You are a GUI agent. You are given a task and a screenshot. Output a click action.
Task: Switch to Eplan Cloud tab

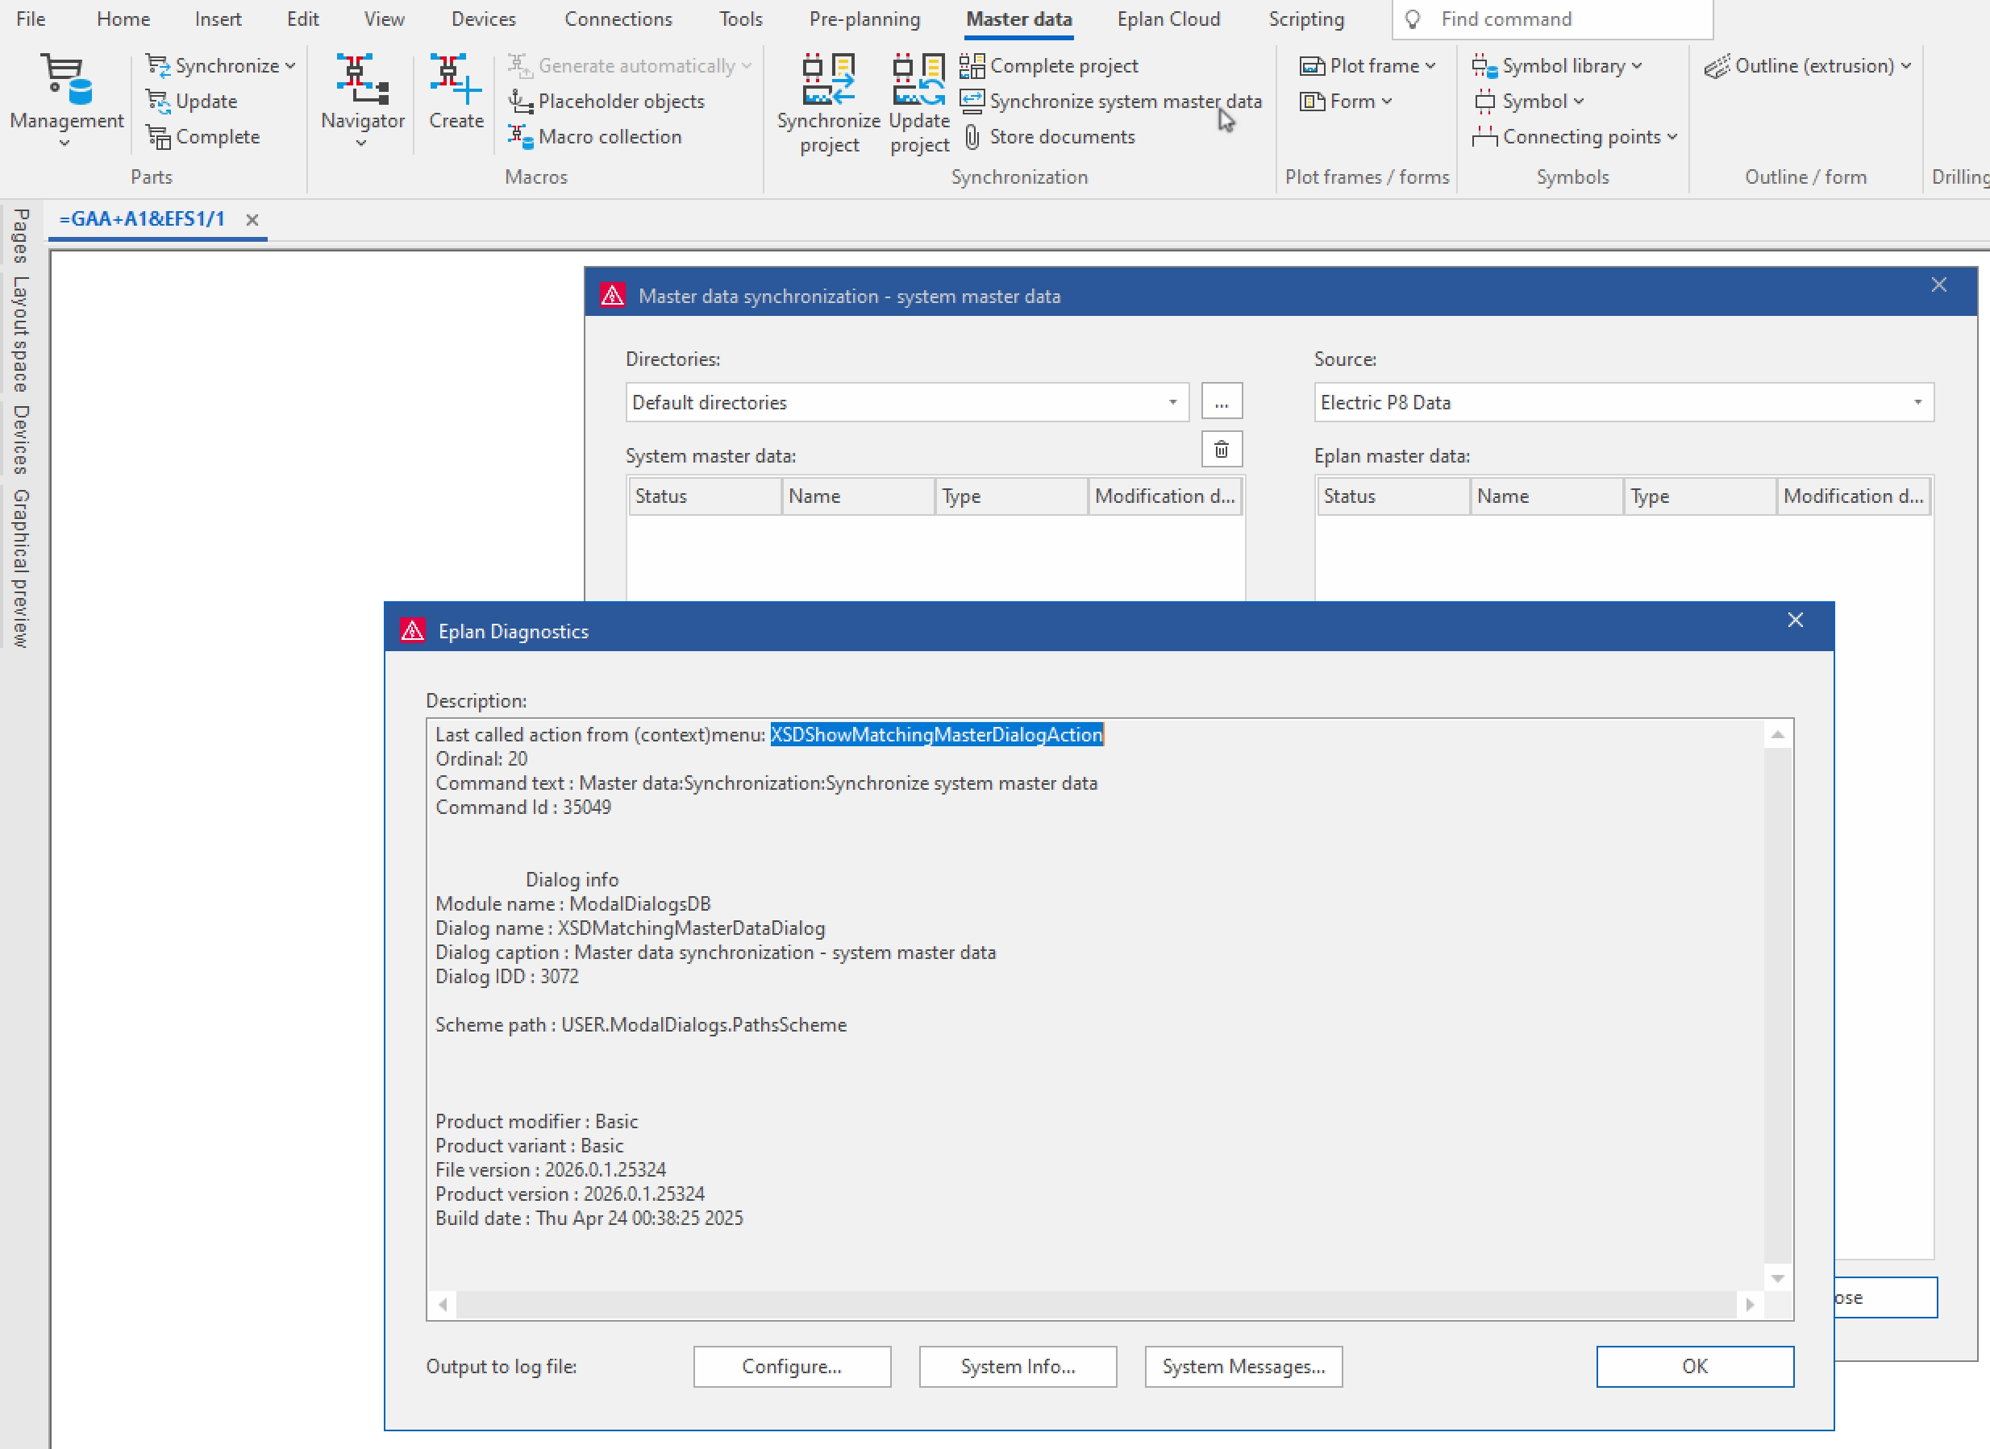(x=1168, y=19)
